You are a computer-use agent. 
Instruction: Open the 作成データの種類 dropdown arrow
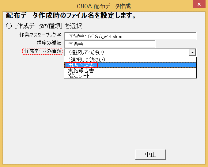192,52
